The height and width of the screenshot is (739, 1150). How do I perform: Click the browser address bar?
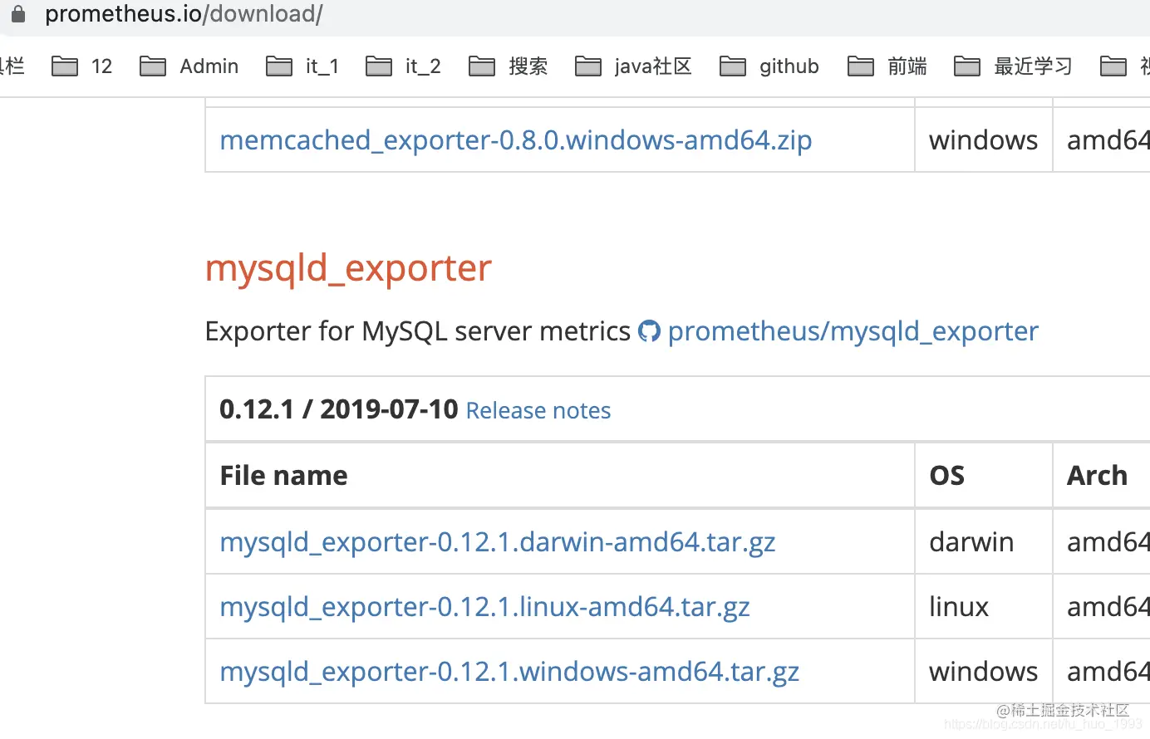coord(184,13)
